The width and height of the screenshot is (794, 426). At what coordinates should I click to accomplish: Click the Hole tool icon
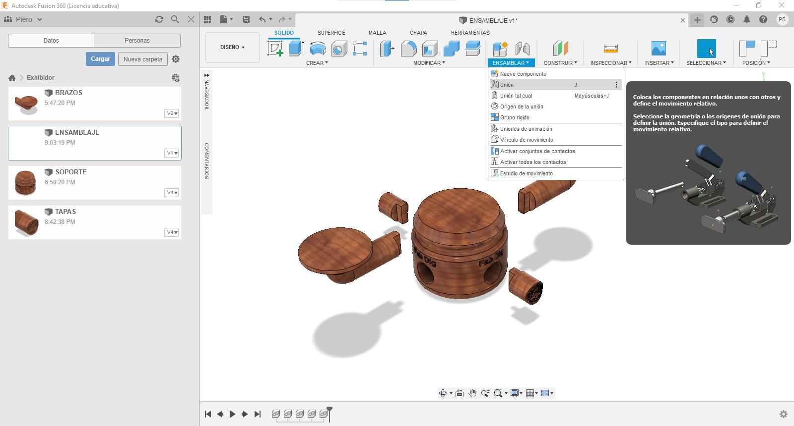pyautogui.click(x=339, y=49)
